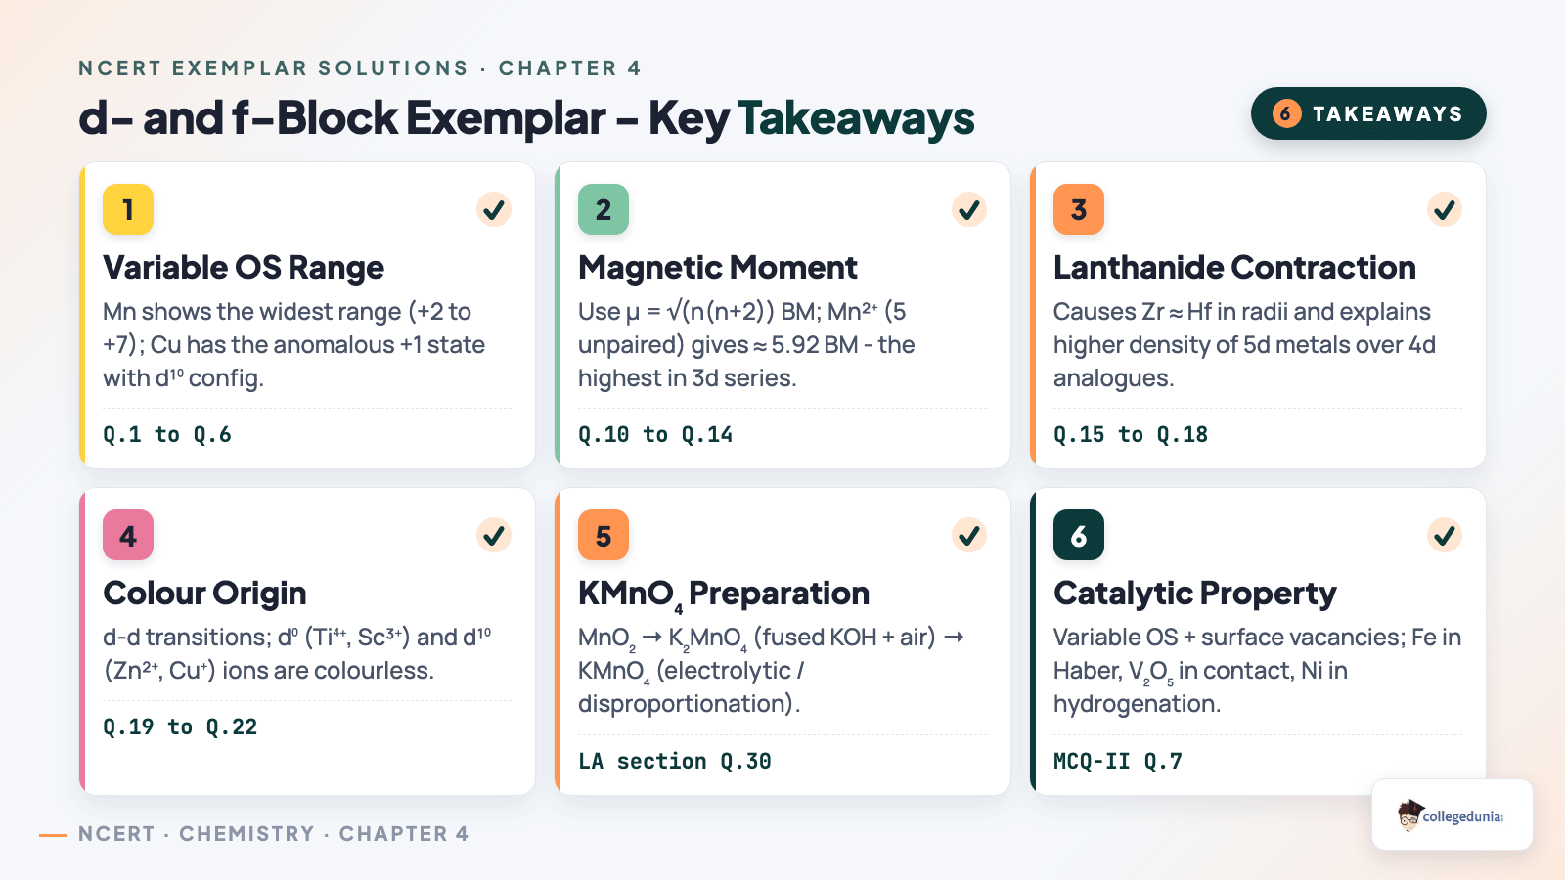Open the Q.1 to Q.6 reference
The height and width of the screenshot is (880, 1565).
(x=167, y=435)
